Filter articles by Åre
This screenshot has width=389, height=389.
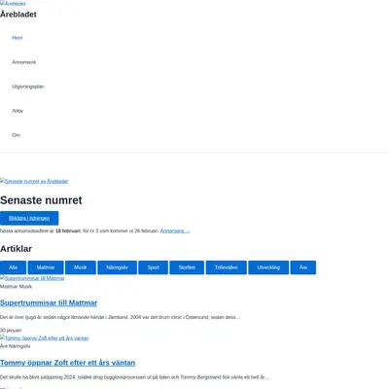tap(303, 267)
